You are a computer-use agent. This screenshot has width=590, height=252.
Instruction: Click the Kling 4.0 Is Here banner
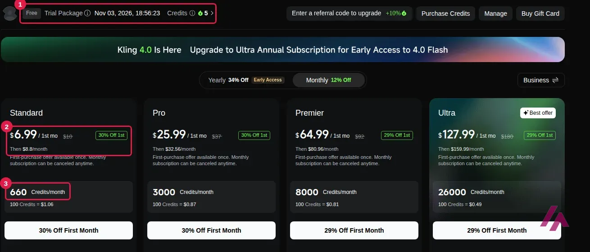[283, 49]
